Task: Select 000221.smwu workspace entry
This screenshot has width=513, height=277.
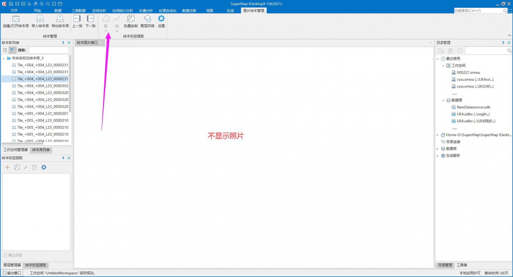Action: pos(466,73)
